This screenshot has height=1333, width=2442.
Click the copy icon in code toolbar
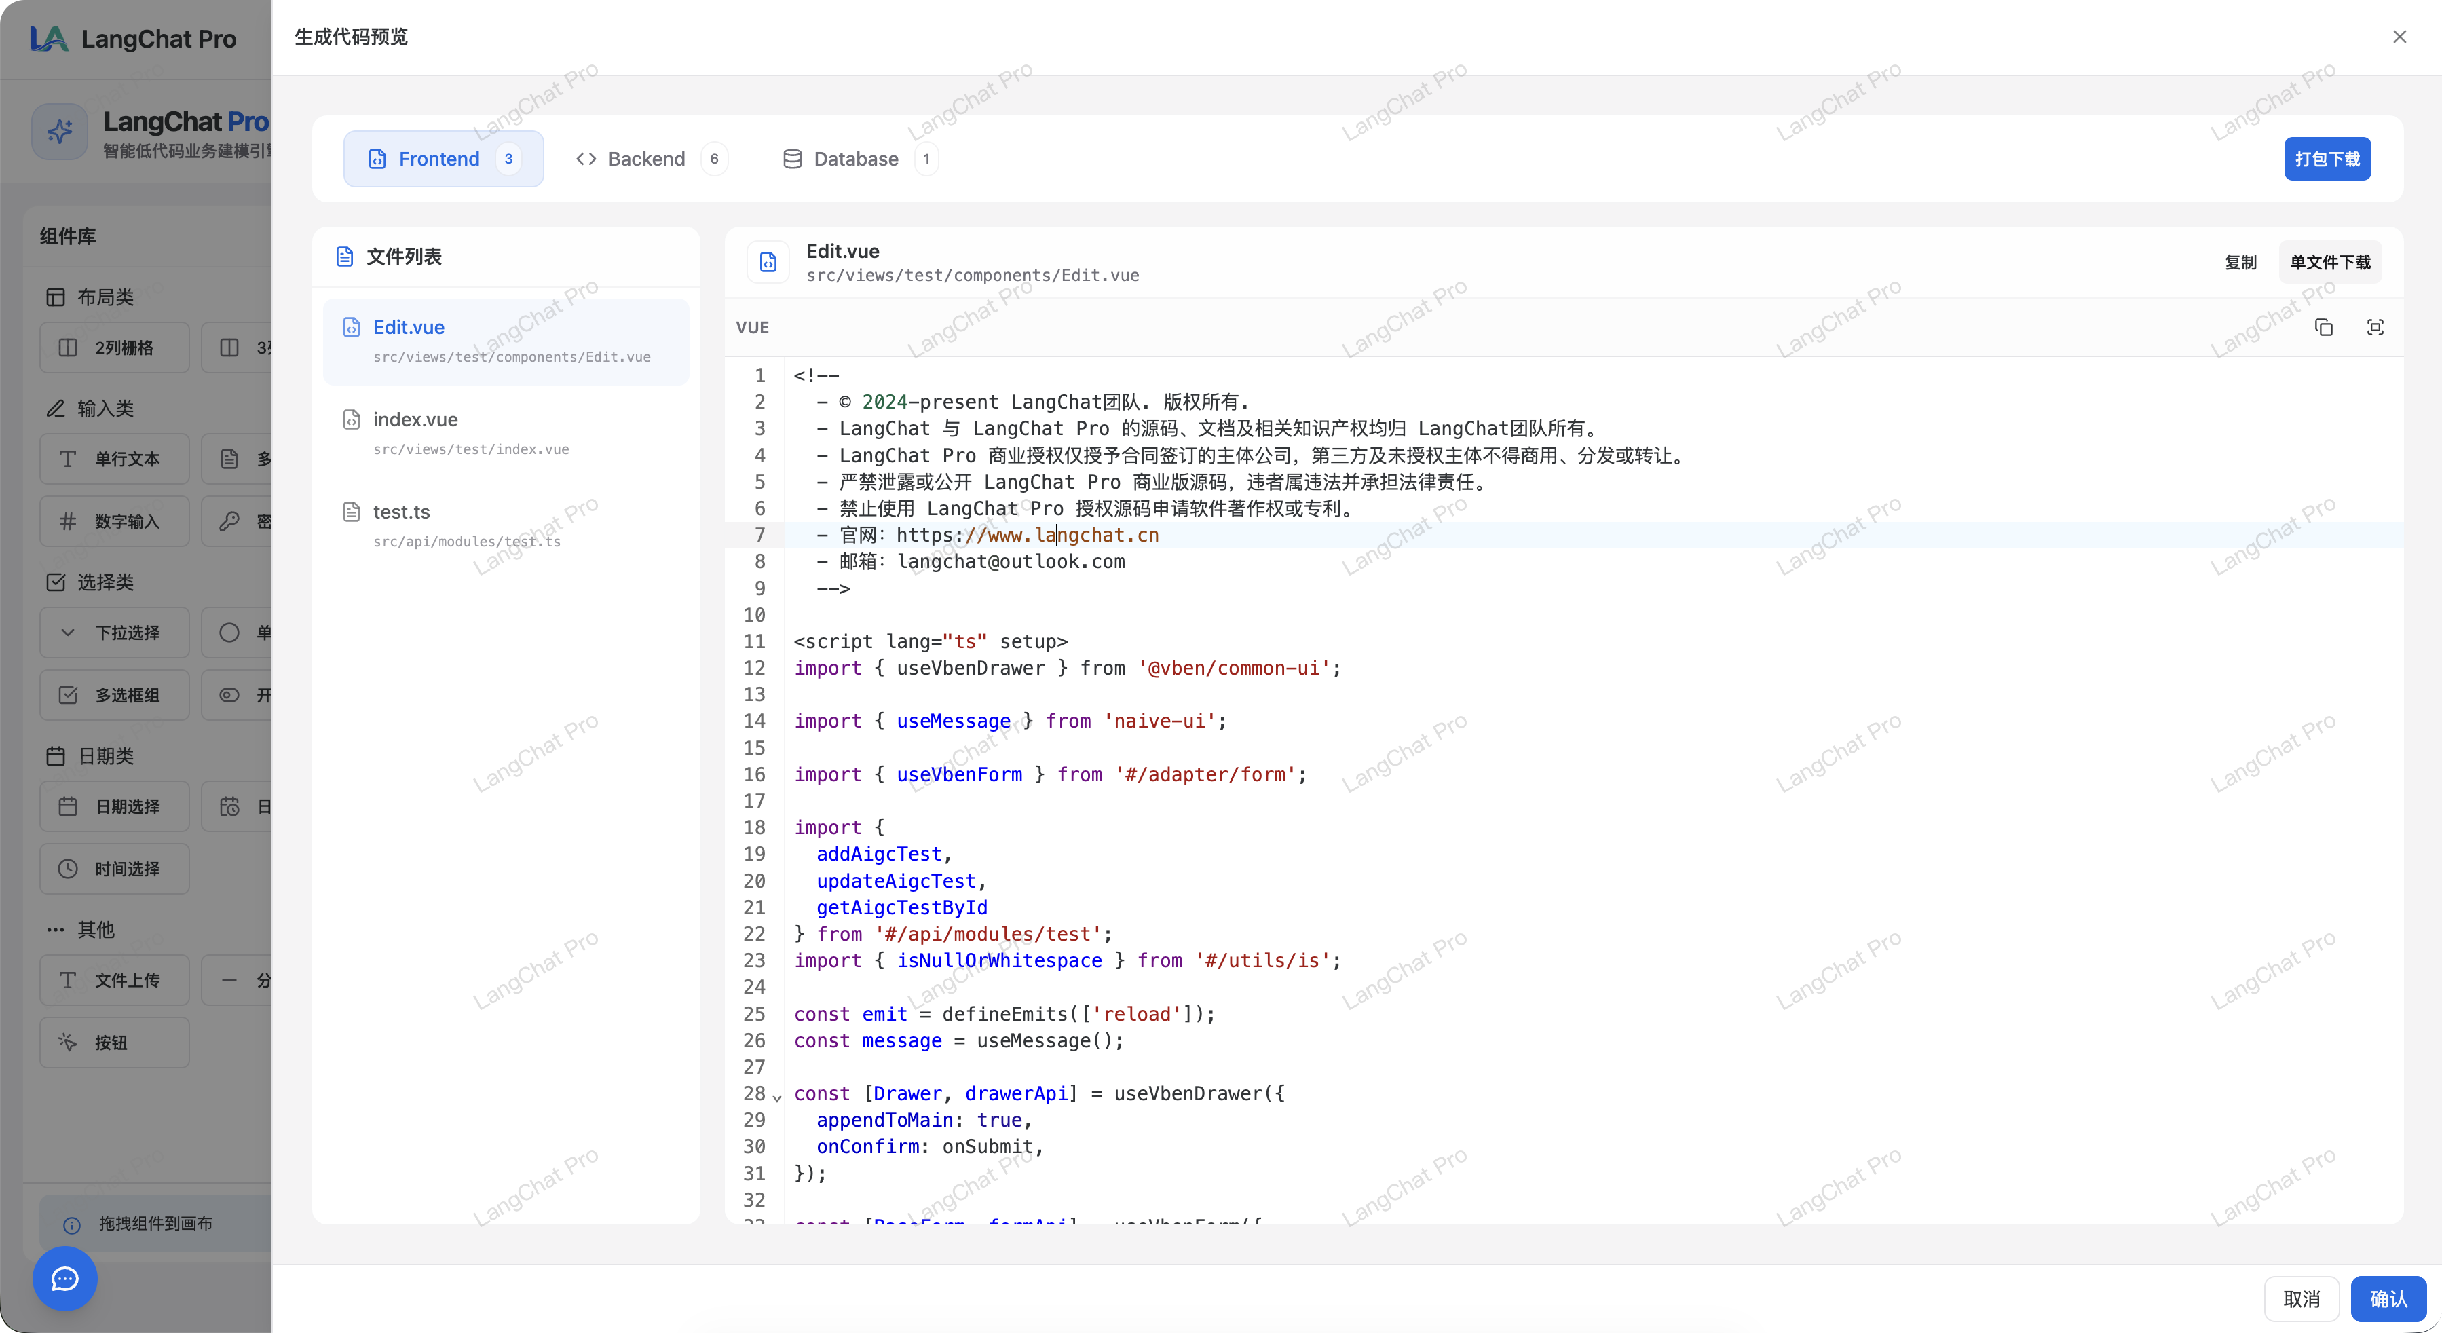(2323, 327)
